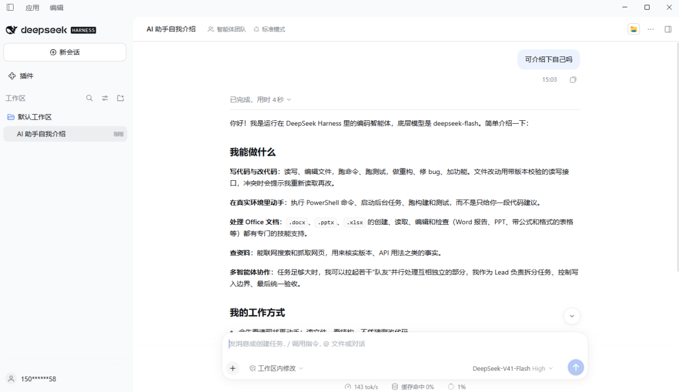Click the 15:03 message timestamp

click(549, 80)
